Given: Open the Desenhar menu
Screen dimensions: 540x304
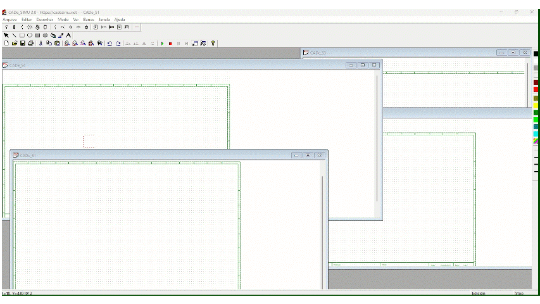Looking at the screenshot, I should [45, 20].
